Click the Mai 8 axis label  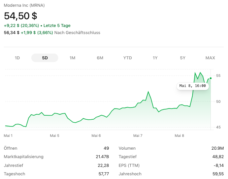[x=179, y=136]
